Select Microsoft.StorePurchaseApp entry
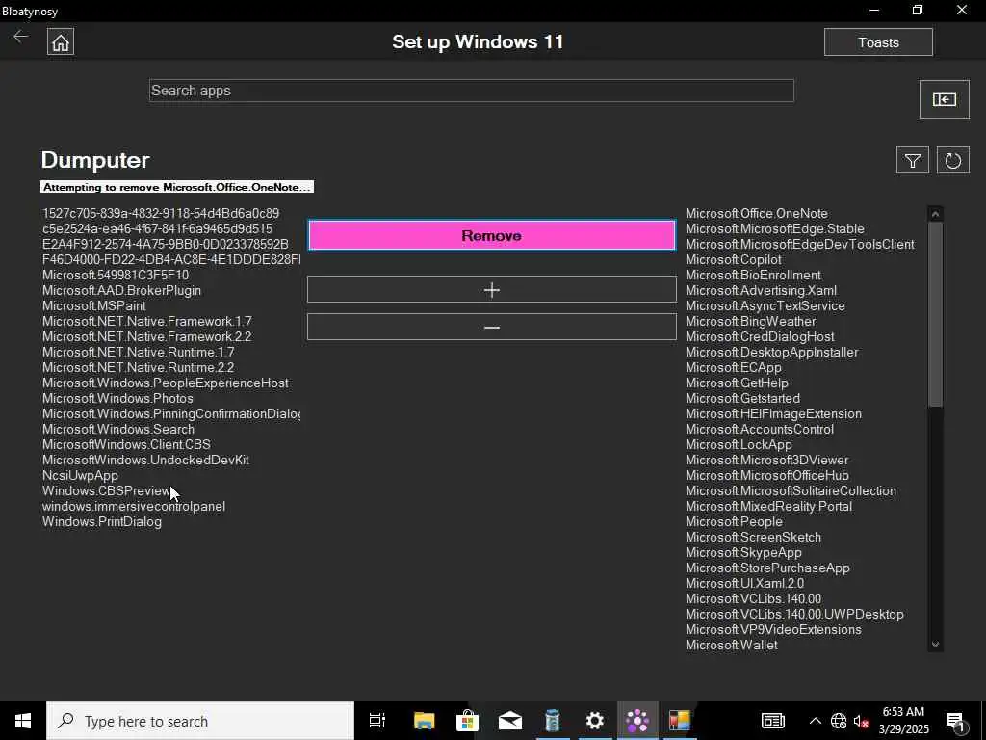This screenshot has width=986, height=740. (x=767, y=568)
